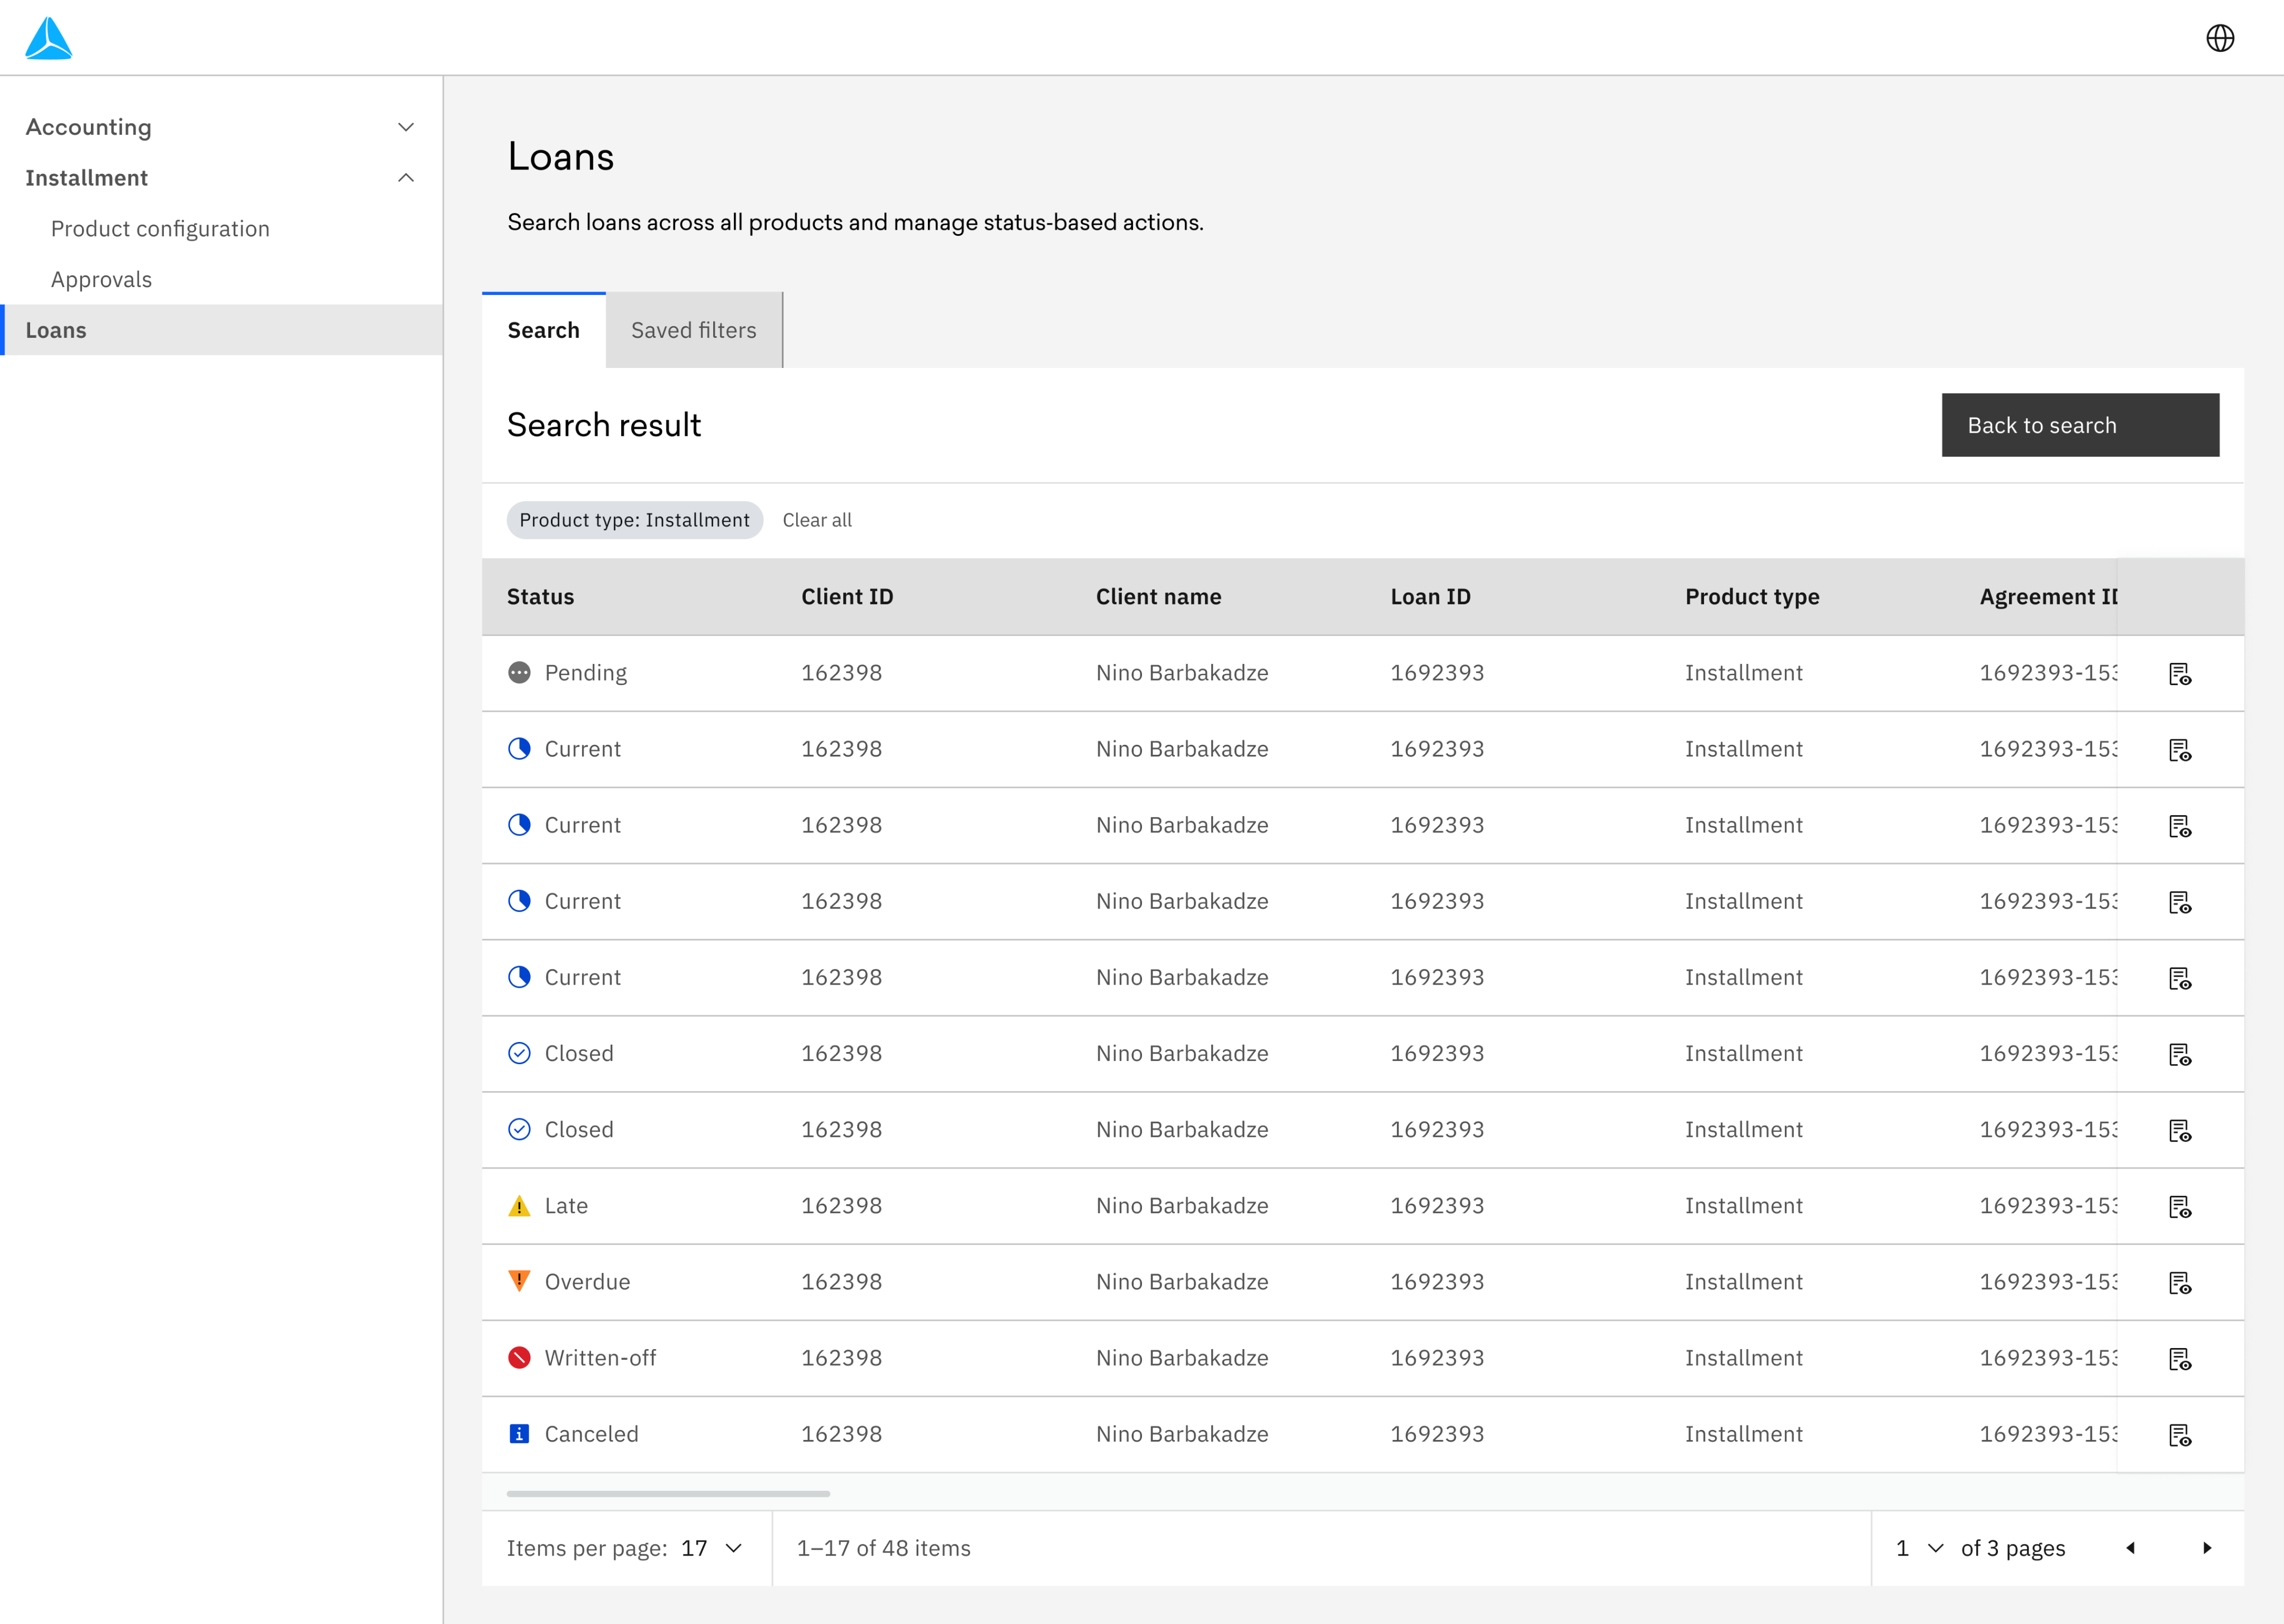Click the blue Canceled info icon
Viewport: 2284px width, 1624px height.
519,1434
